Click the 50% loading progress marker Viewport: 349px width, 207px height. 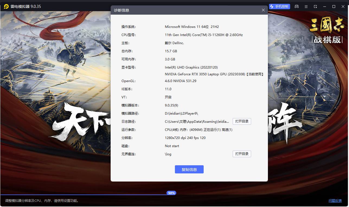coord(171,193)
